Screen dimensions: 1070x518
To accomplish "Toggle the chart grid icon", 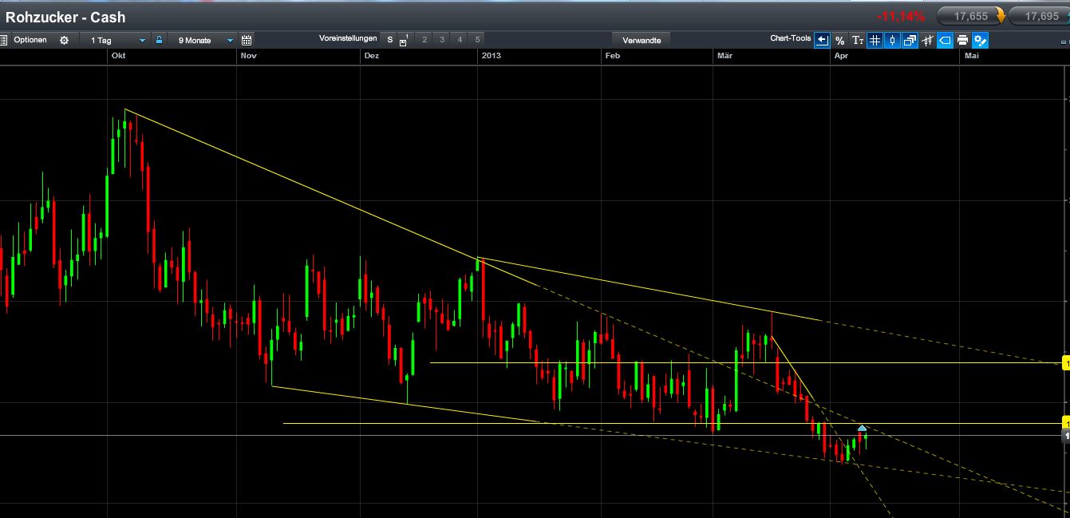I will tap(875, 41).
